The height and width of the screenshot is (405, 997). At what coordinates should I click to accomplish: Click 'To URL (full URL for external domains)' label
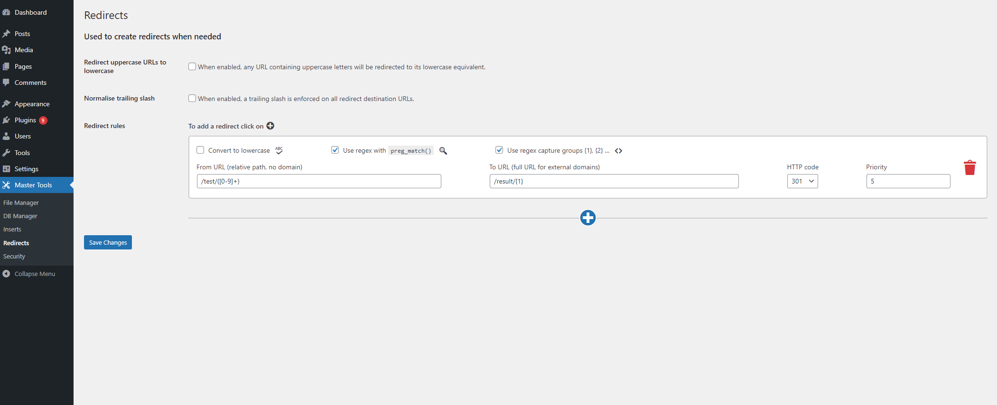click(545, 167)
